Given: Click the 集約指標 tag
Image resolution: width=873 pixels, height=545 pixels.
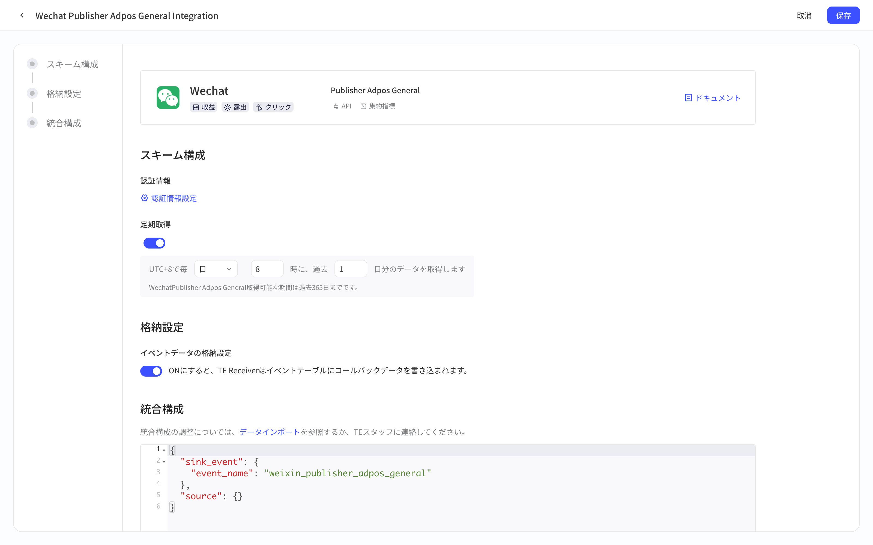Looking at the screenshot, I should (x=378, y=106).
